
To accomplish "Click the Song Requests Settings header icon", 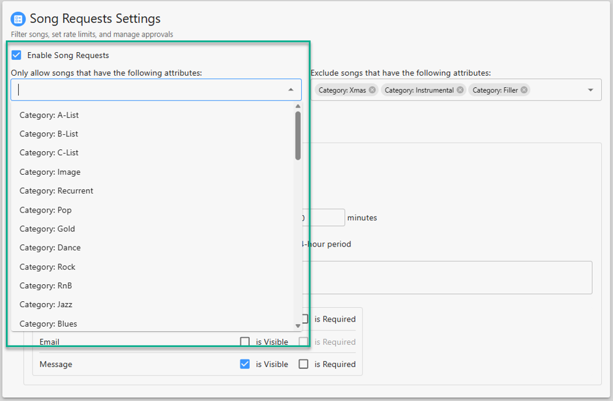I will tap(18, 19).
